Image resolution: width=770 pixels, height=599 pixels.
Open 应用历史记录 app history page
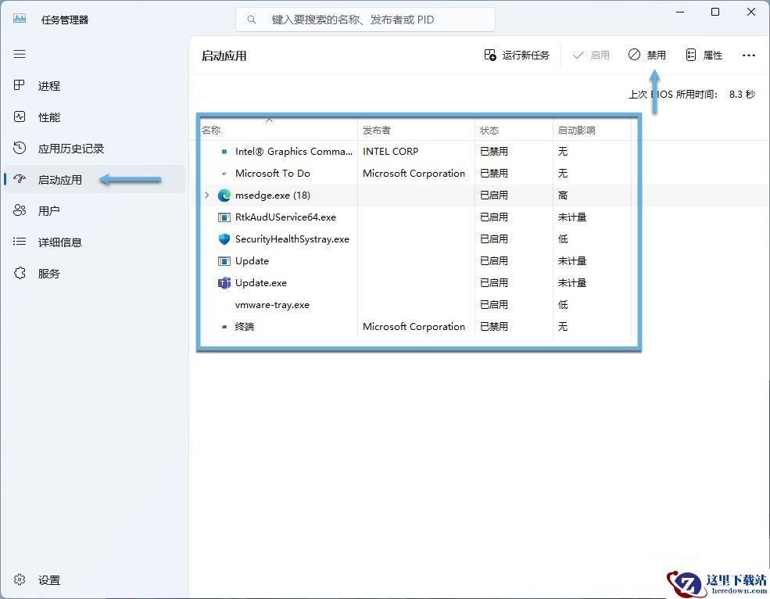pos(95,149)
